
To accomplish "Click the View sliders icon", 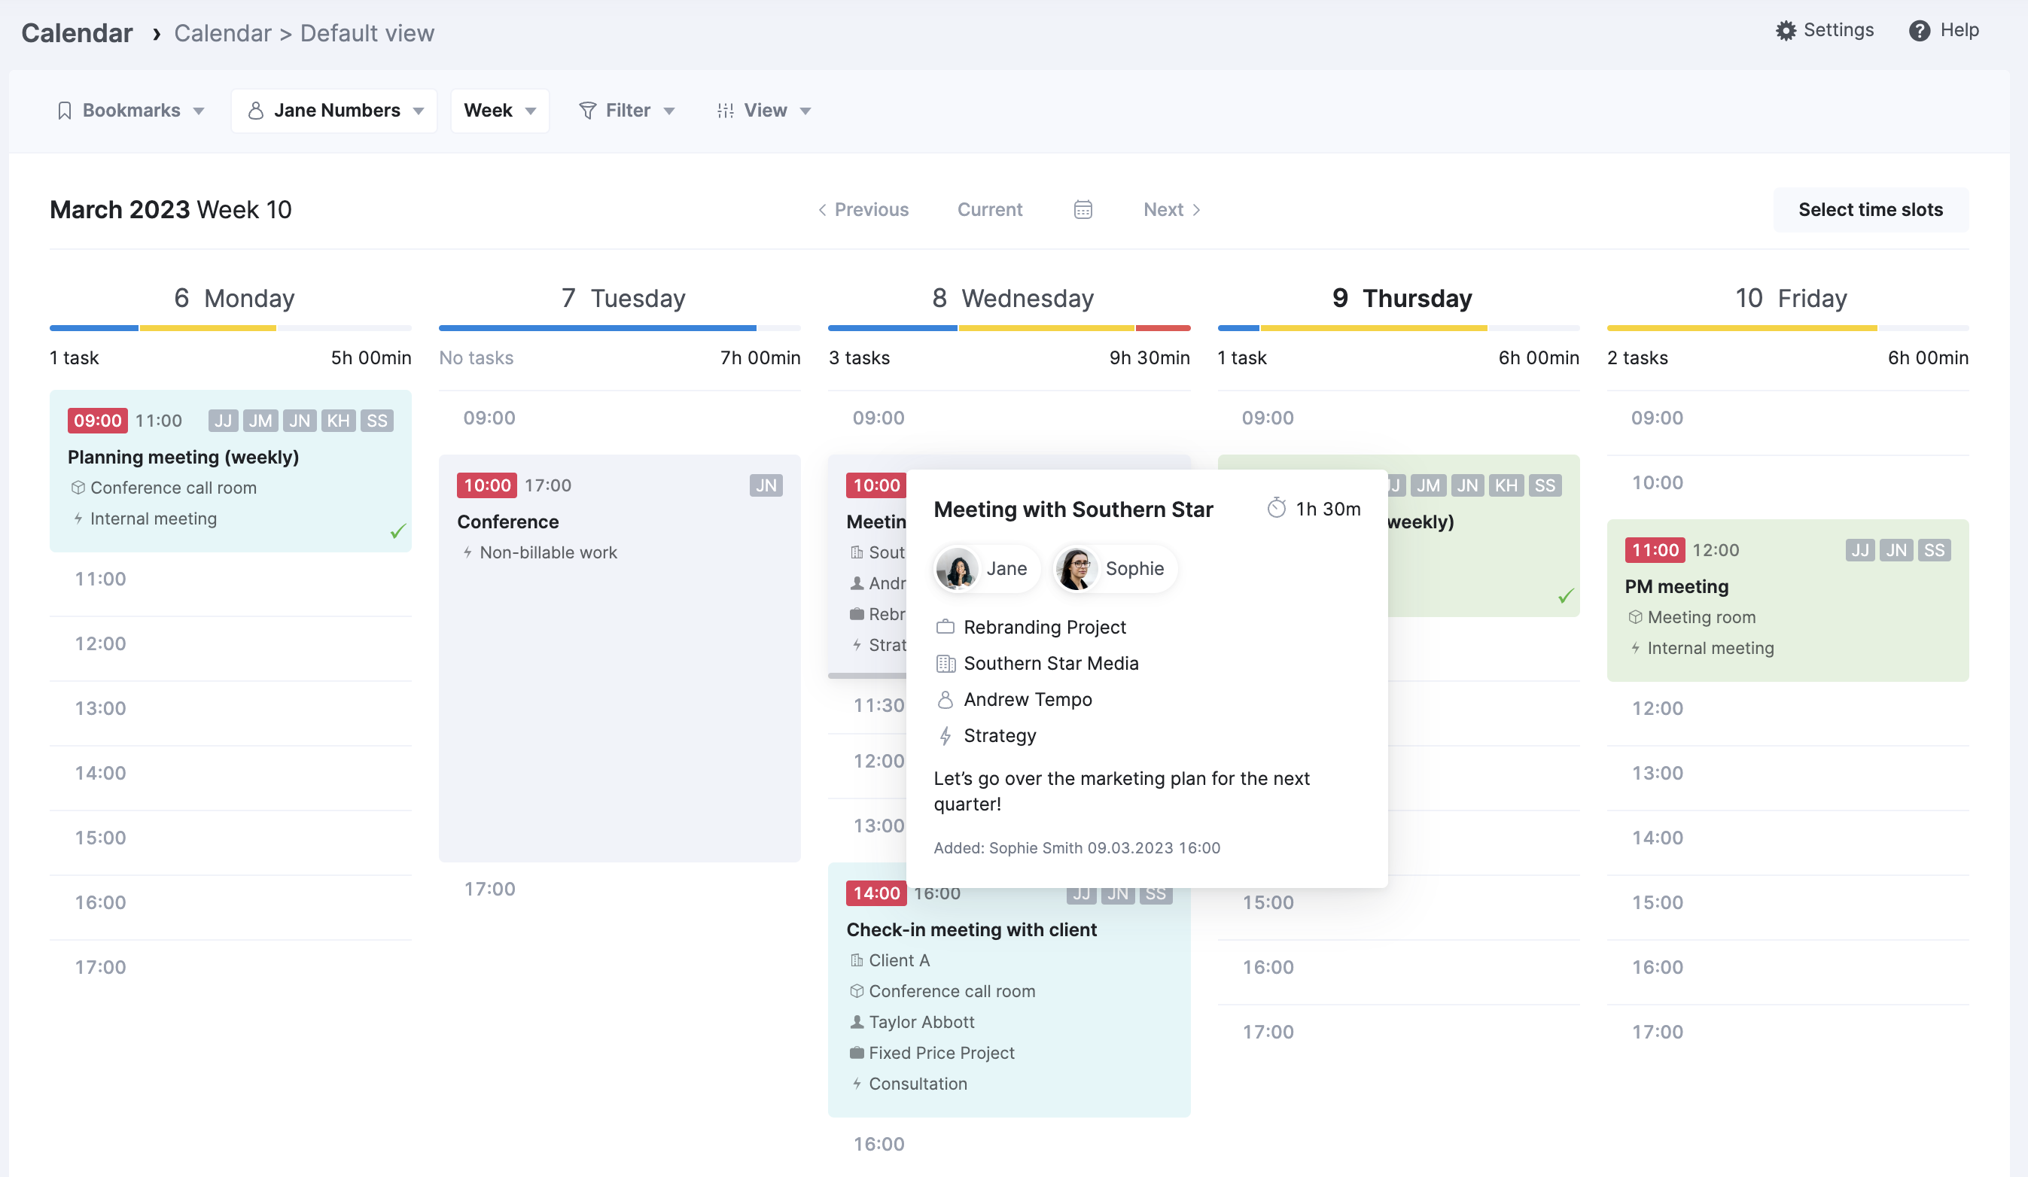I will point(725,110).
